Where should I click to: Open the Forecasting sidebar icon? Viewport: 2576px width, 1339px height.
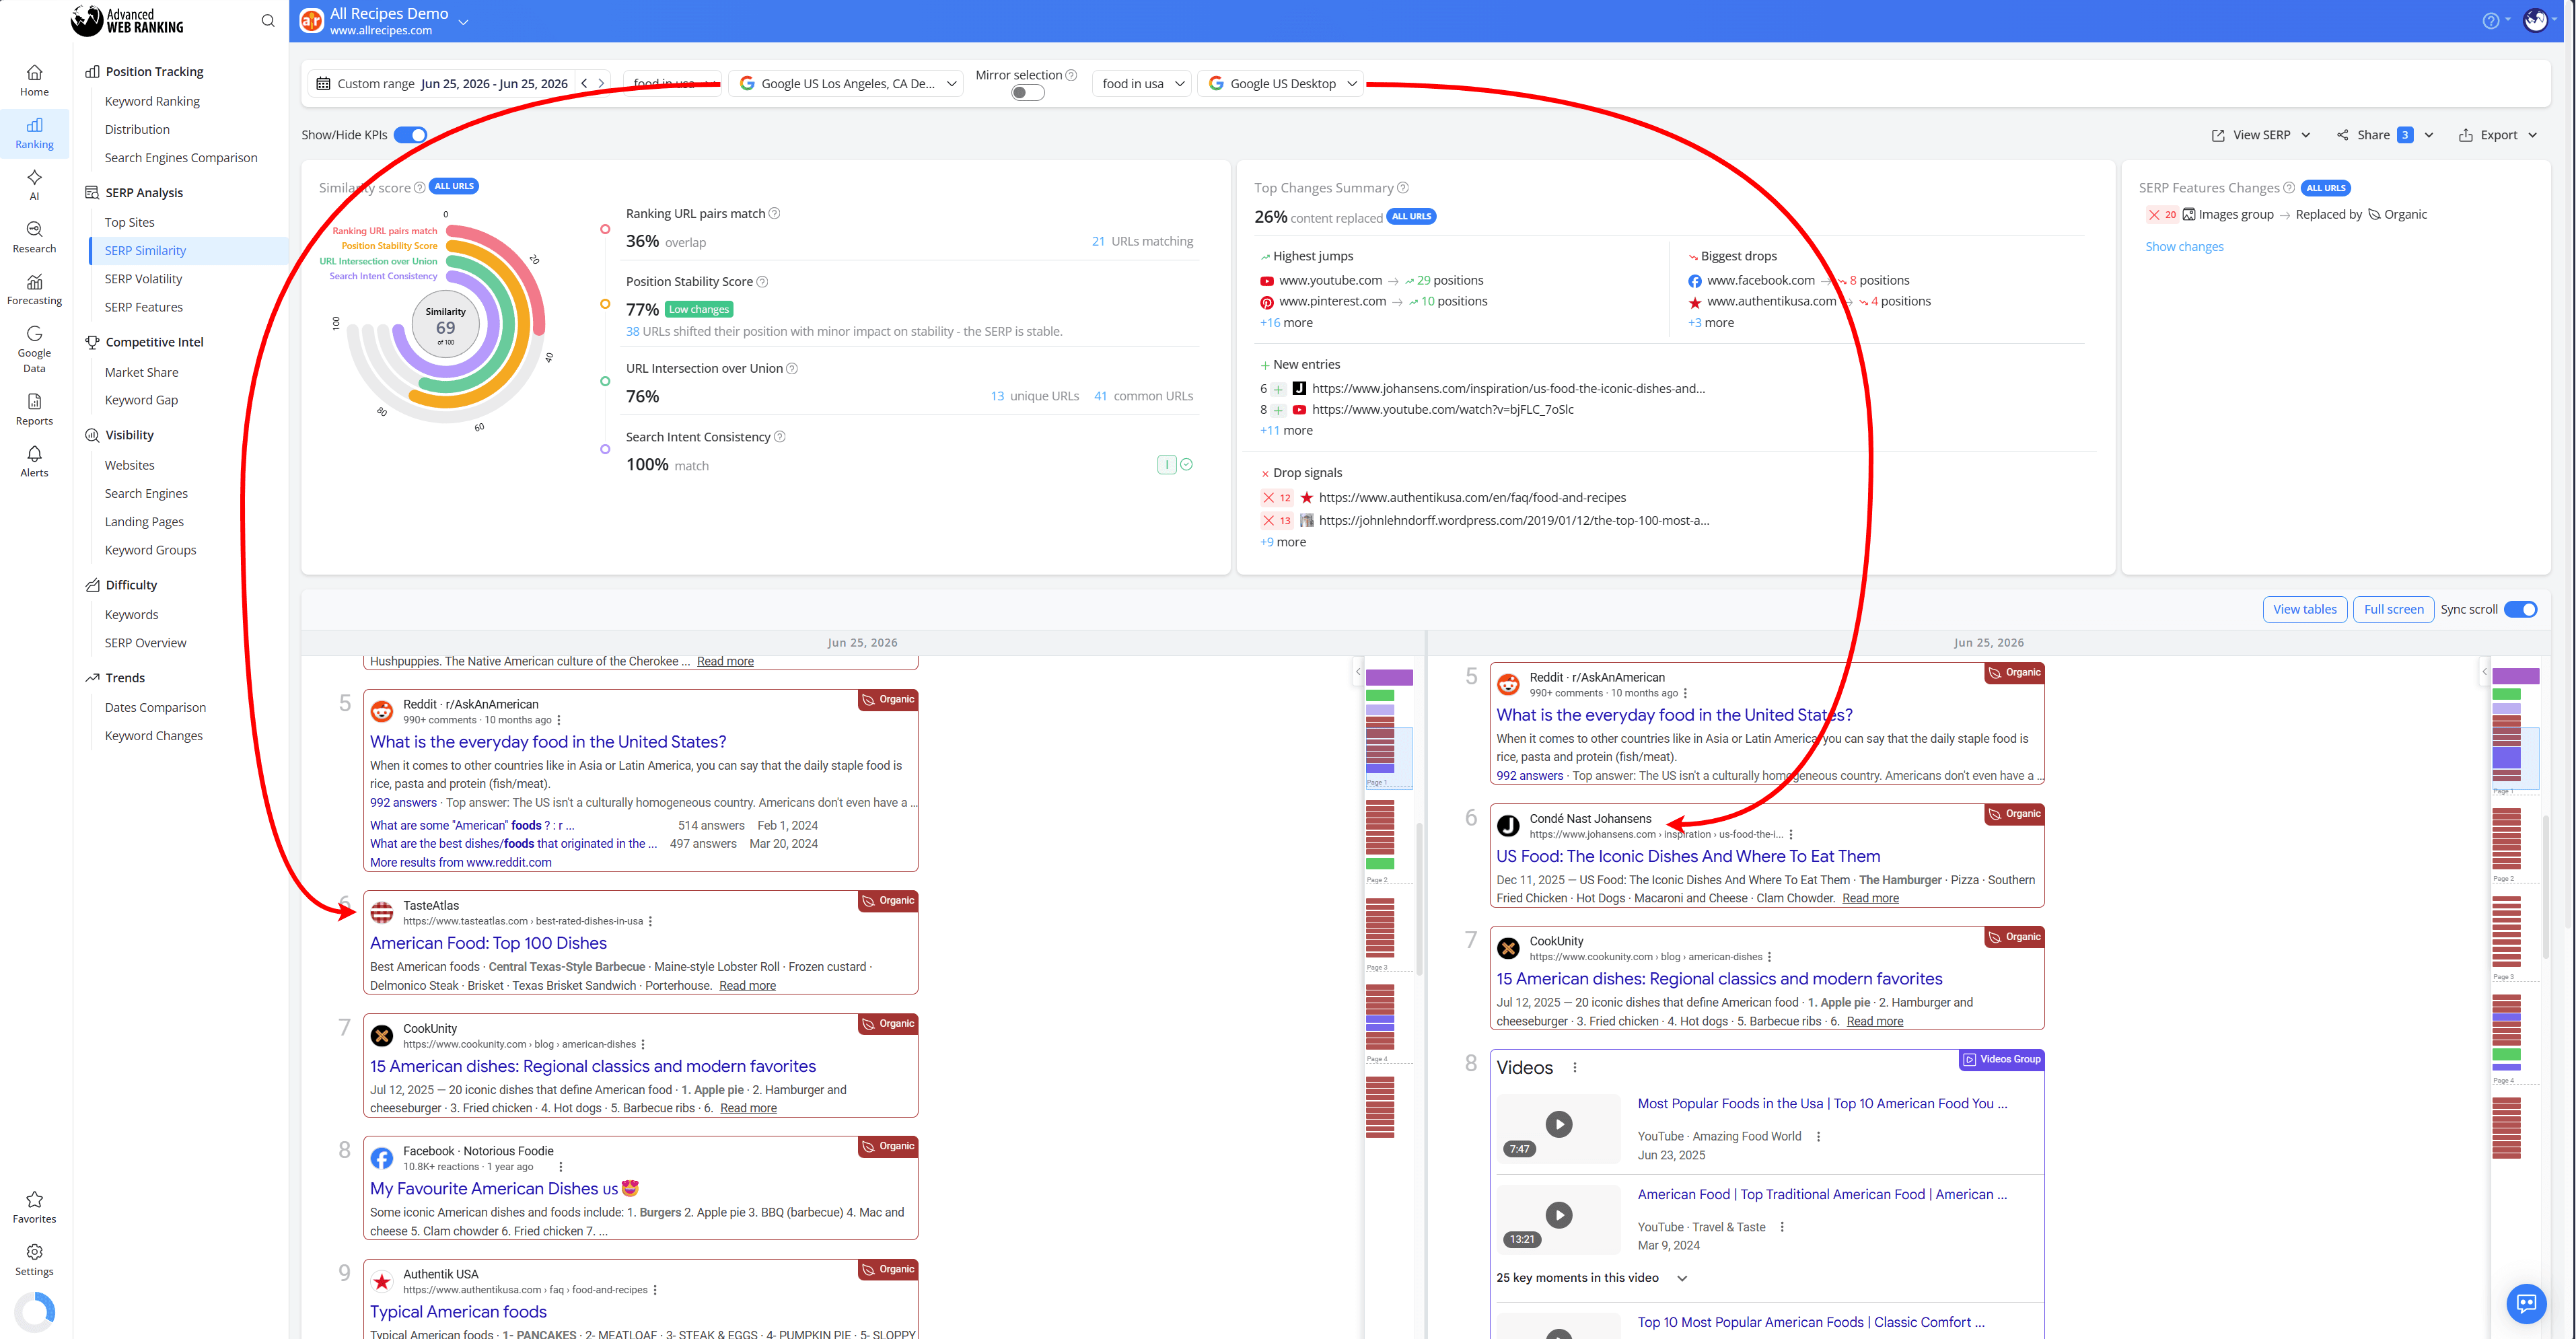click(x=34, y=289)
